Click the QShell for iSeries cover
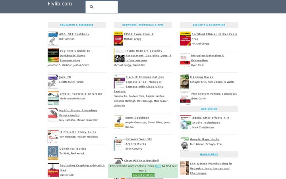The width and height of the screenshot is (286, 179). 53,153
